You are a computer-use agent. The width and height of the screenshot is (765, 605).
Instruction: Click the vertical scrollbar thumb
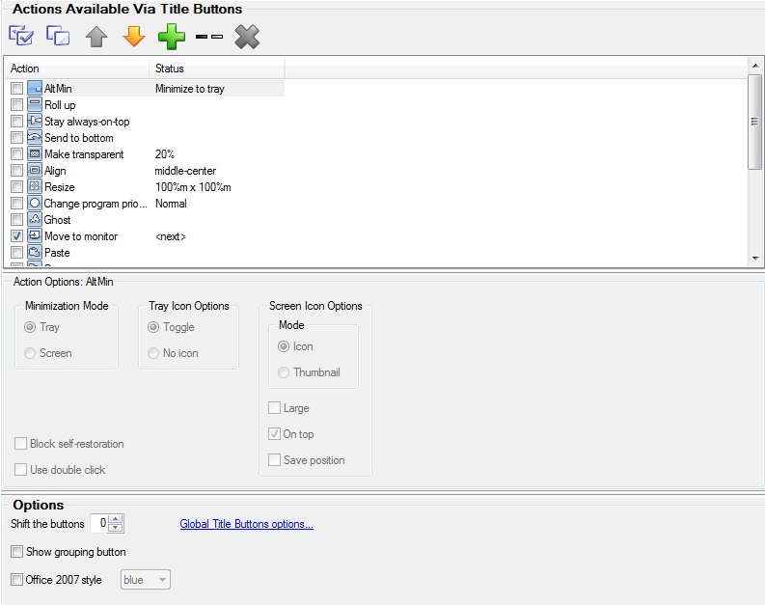[755, 122]
